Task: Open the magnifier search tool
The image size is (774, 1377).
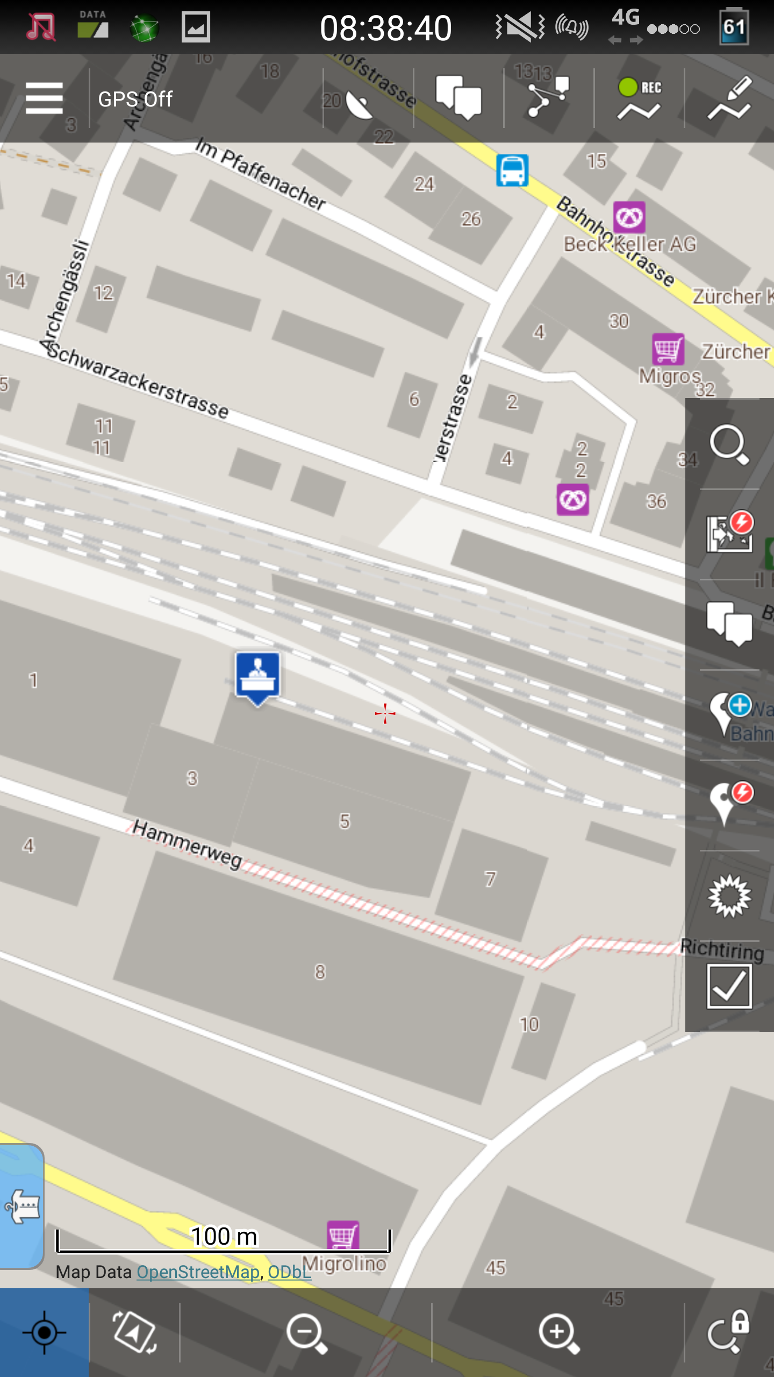Action: (x=729, y=444)
